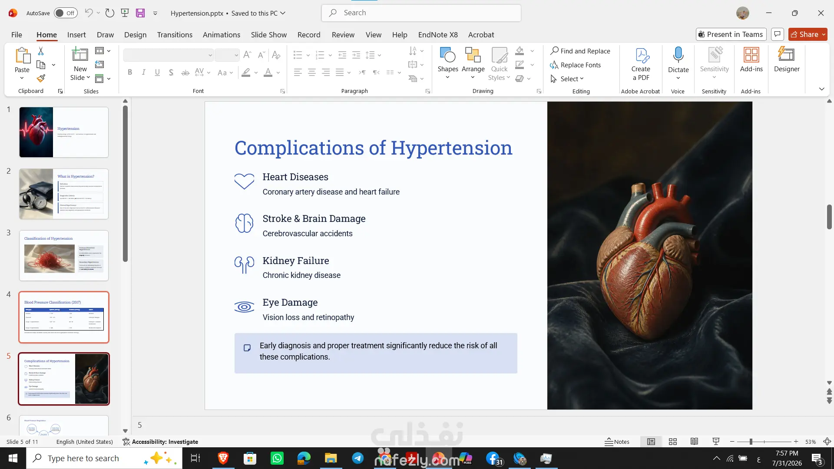Click Accessibility: Investigate in status bar
Viewport: 834px width, 469px height.
[160, 442]
